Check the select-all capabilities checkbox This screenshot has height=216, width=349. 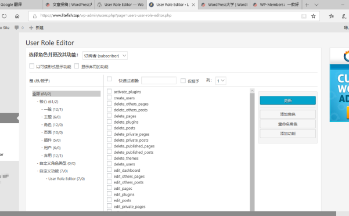coord(109,79)
